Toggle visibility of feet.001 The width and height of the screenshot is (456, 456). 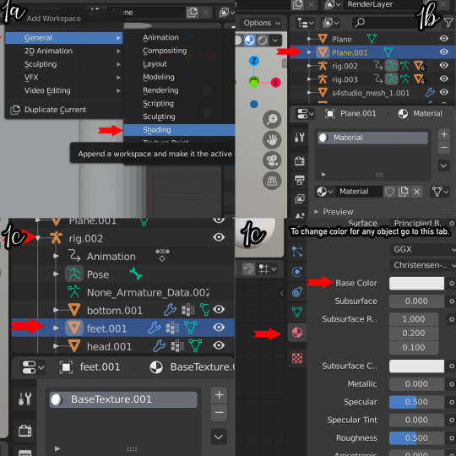(219, 328)
